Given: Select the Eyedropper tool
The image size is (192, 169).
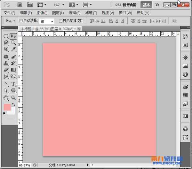Looking at the screenshot, I should (x=13, y=49).
